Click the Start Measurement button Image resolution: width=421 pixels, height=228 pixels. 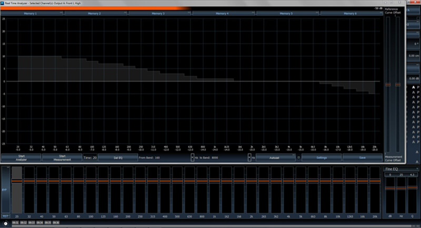click(x=62, y=158)
